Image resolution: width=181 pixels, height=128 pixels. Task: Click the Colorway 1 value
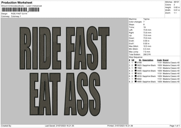click(x=16, y=16)
